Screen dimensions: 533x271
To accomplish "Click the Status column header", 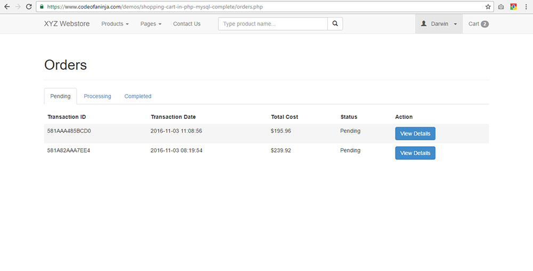I will [349, 117].
